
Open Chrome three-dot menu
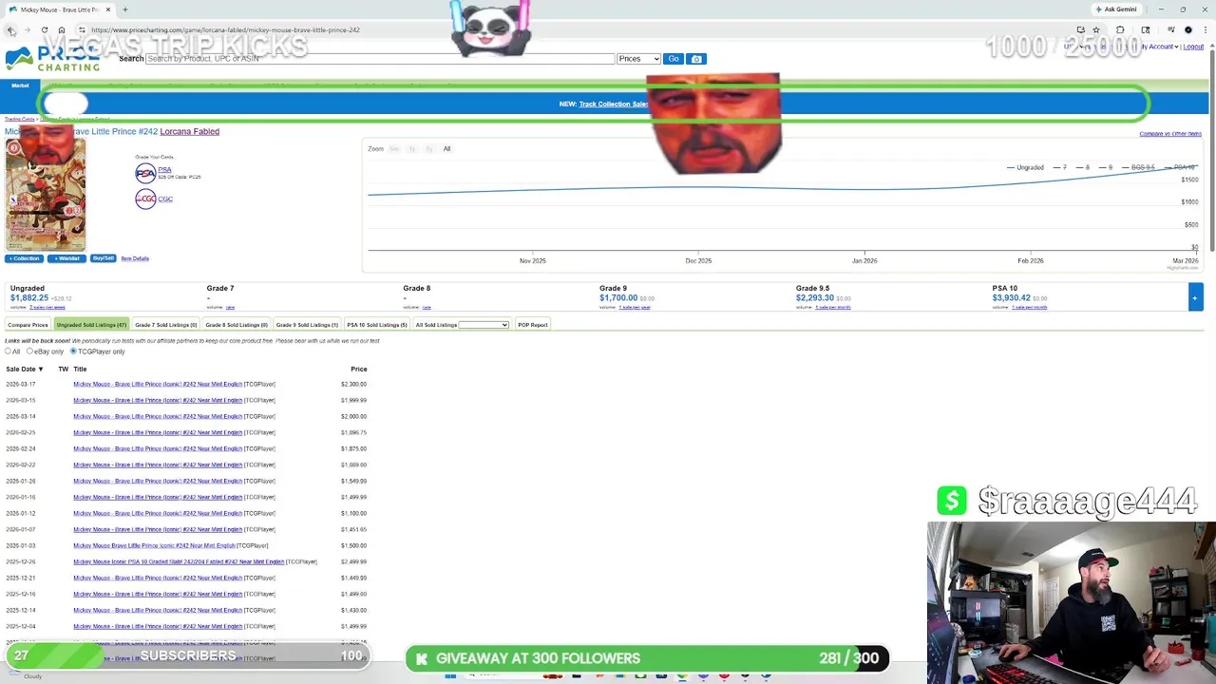pos(1206,30)
